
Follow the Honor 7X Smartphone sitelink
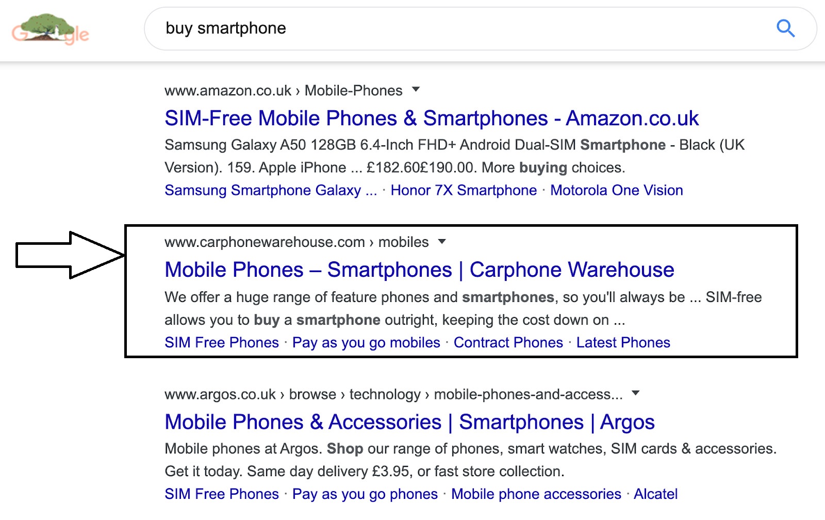tap(464, 191)
